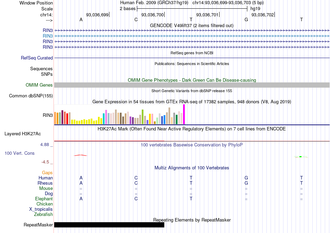Click the black RepeatMasker repeat block

[x=109, y=225]
